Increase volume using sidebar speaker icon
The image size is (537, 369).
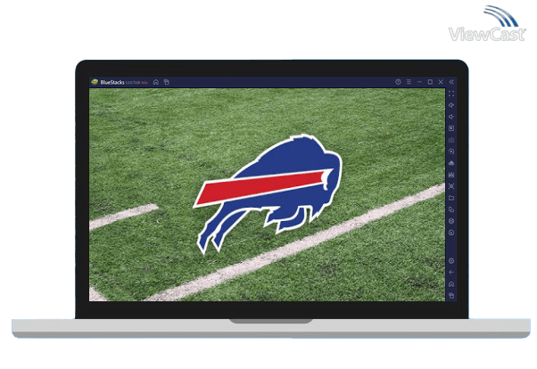point(451,105)
